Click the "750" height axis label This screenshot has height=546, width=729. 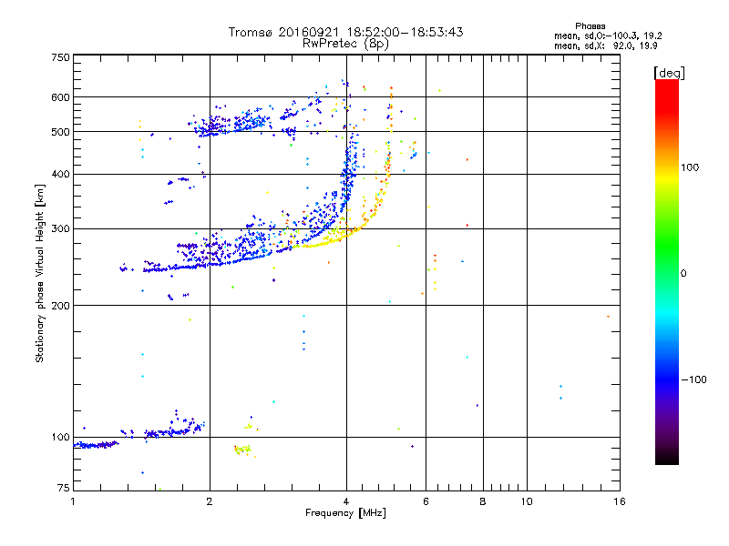click(x=60, y=57)
